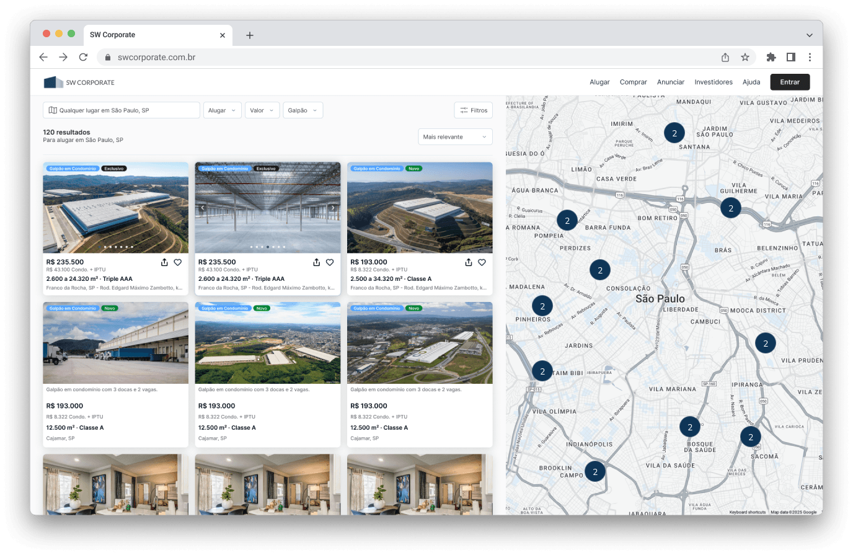Open Mais relevante sort dropdown

[x=455, y=137]
